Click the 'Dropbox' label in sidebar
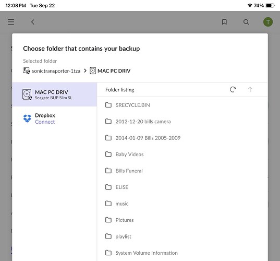Screen dimensions: 280x261 45,115
